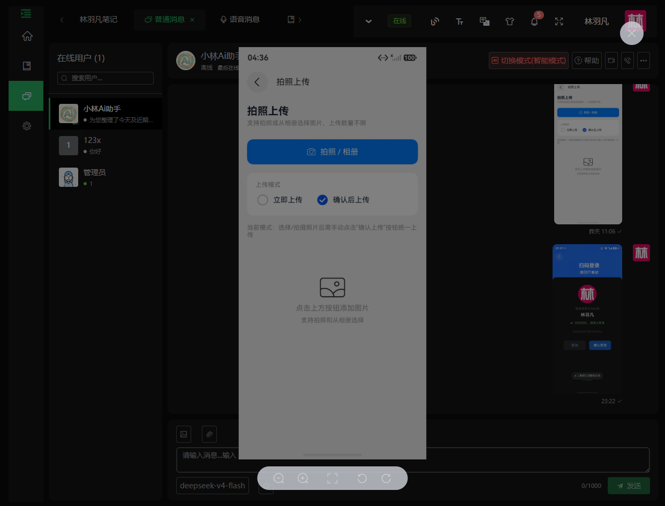The width and height of the screenshot is (665, 506).
Task: Click into the message input box
Action: pyautogui.click(x=413, y=460)
